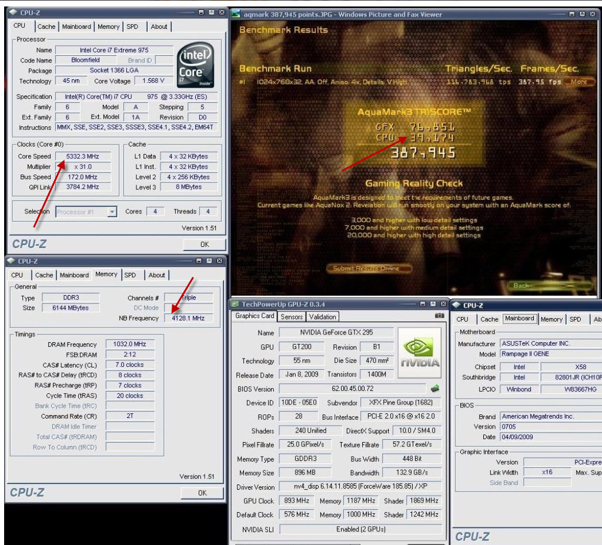
Task: Click the processor name 'Intel Core i7 Extreme 975'
Action: tap(114, 50)
